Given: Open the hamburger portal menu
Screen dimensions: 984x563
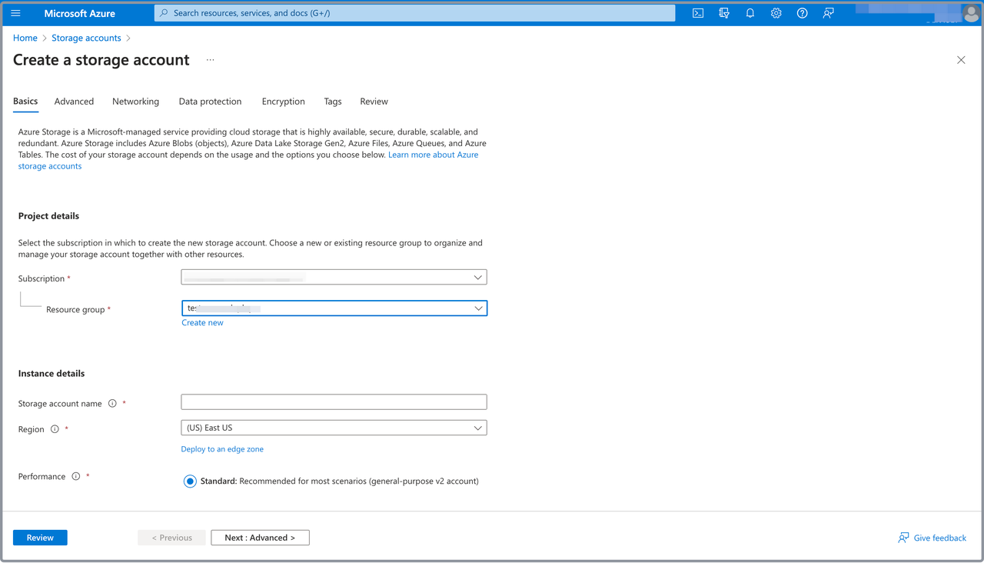Looking at the screenshot, I should click(x=15, y=13).
